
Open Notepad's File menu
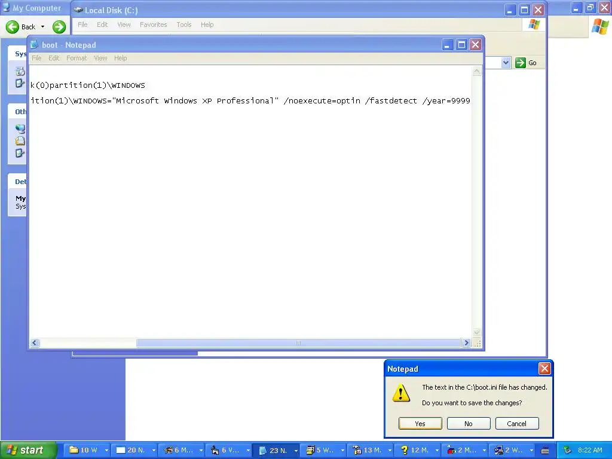(36, 58)
